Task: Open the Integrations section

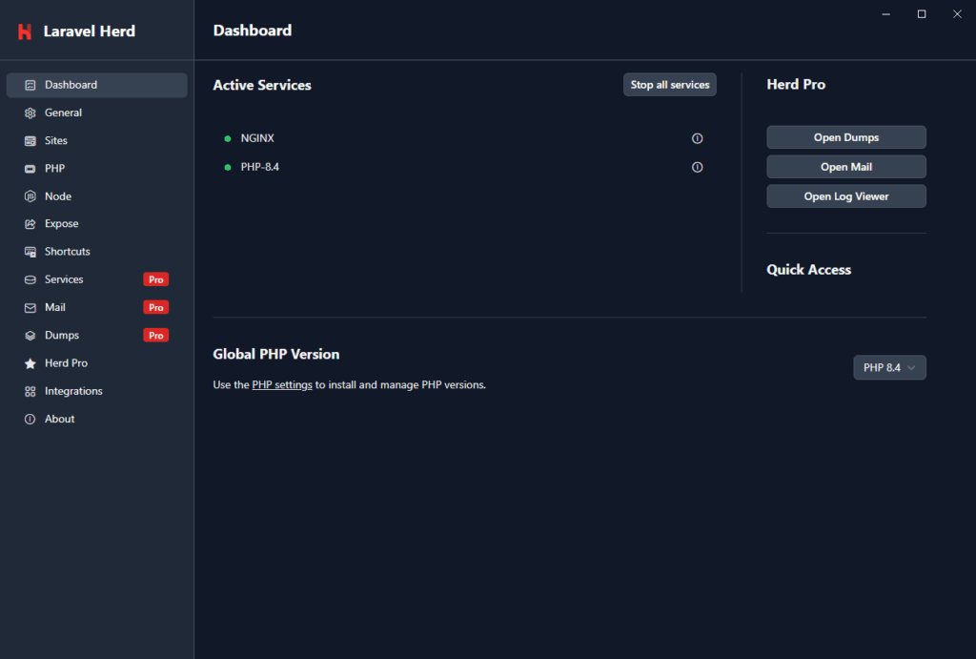Action: (96, 391)
